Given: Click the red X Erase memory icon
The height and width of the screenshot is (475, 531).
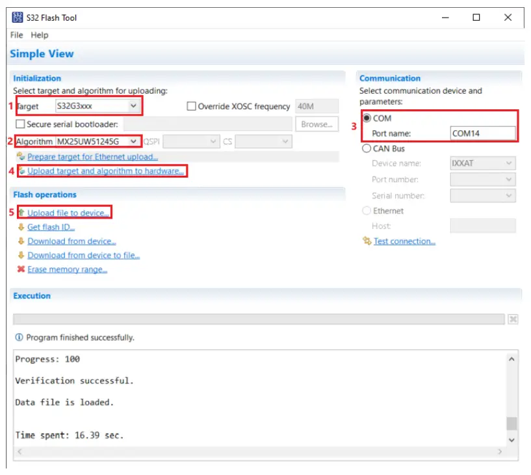Looking at the screenshot, I should click(21, 269).
